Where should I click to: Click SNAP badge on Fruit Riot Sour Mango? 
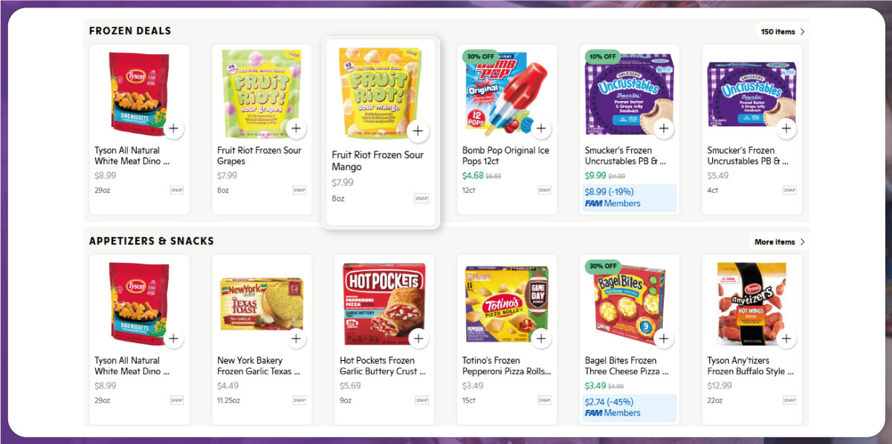(x=421, y=198)
